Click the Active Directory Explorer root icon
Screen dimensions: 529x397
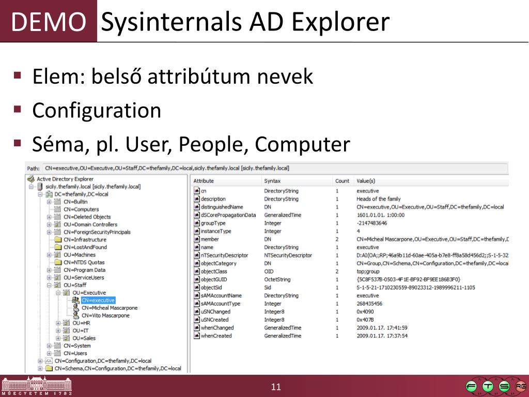click(x=31, y=179)
